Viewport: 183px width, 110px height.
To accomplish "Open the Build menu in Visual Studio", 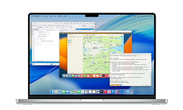I will pos(46,26).
